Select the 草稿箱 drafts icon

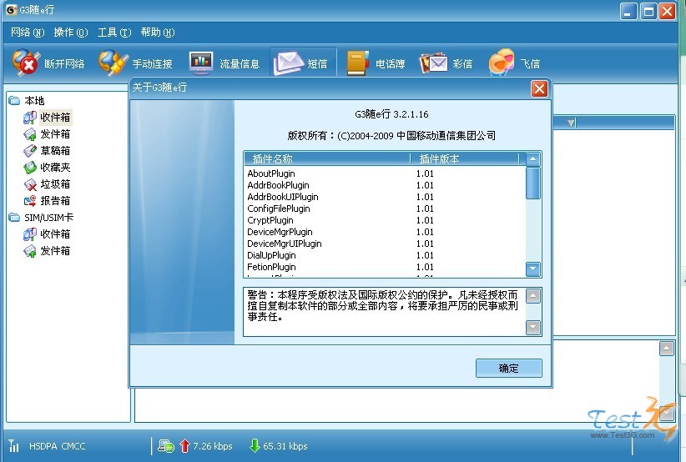[30, 151]
